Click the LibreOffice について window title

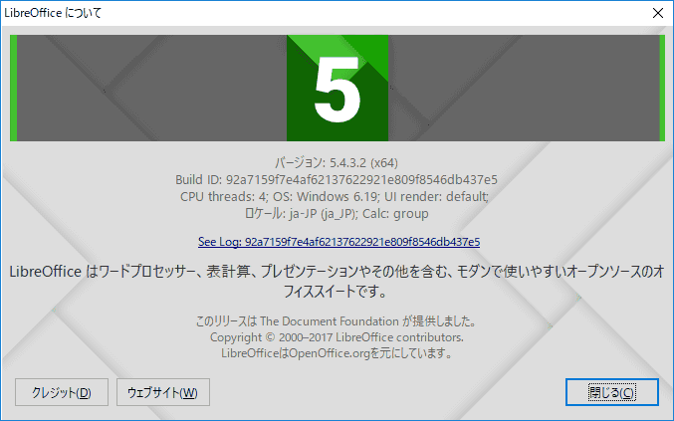pos(53,13)
